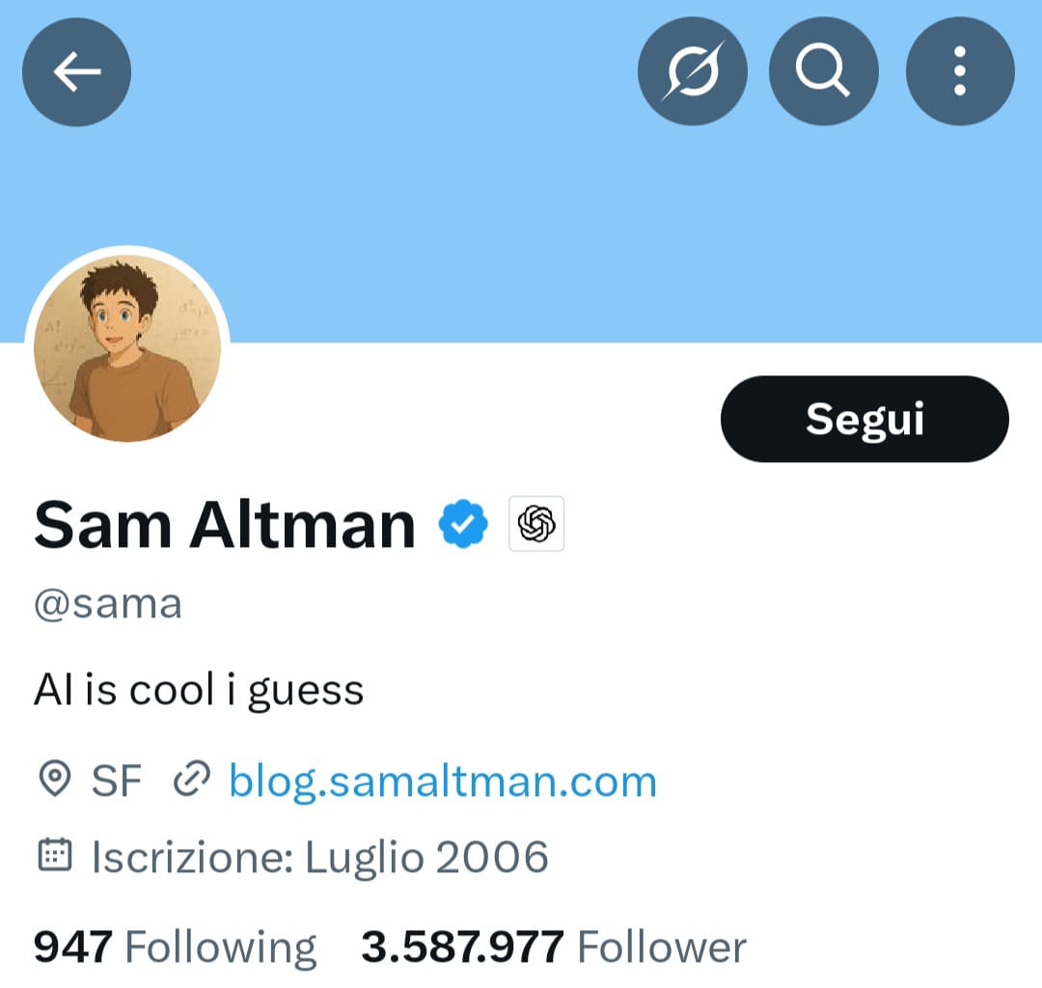Enlarge the cartoon profile avatar

click(x=127, y=348)
